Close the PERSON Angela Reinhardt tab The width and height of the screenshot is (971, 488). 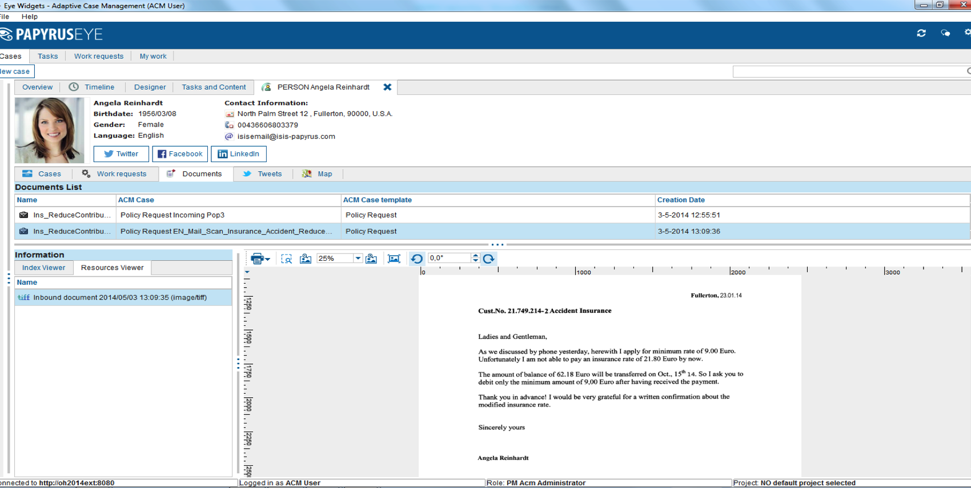[387, 87]
